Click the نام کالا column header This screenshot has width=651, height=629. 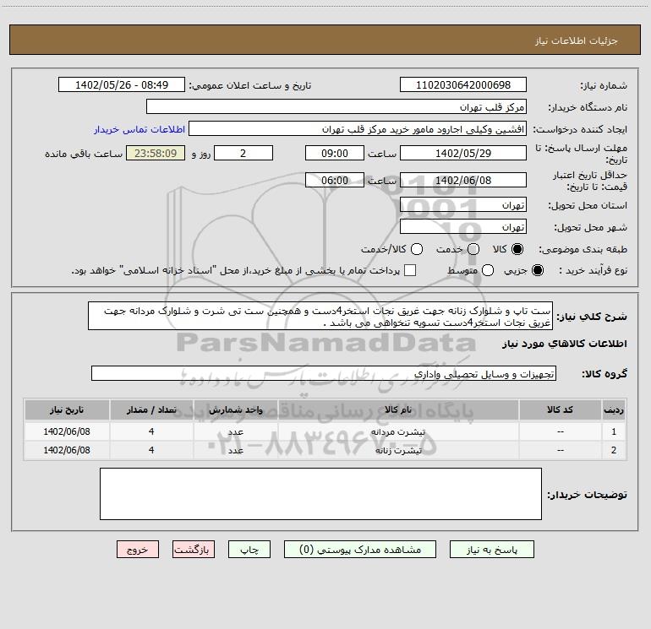tap(397, 409)
